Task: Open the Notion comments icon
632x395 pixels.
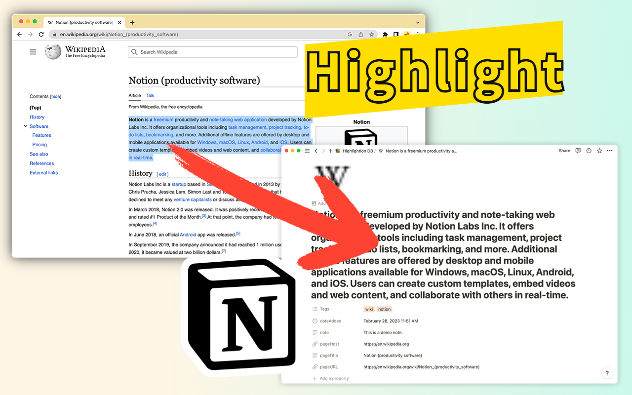Action: (578, 151)
